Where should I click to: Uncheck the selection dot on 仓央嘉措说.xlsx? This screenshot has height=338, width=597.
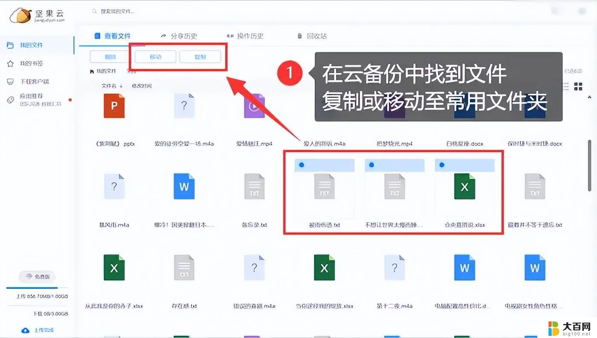click(x=442, y=165)
